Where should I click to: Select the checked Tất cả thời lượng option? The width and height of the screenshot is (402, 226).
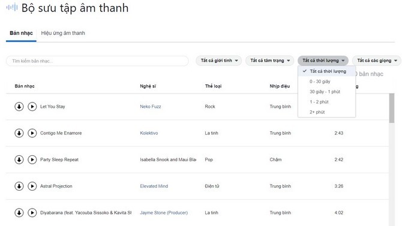[326, 71]
